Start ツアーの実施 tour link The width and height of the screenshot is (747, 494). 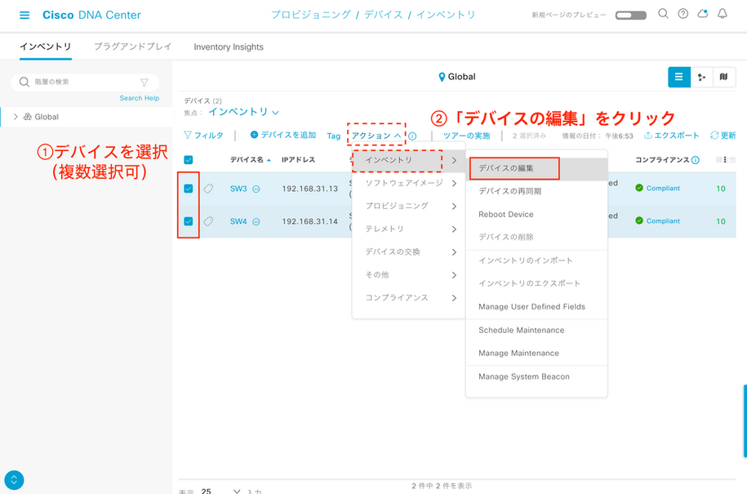[466, 136]
